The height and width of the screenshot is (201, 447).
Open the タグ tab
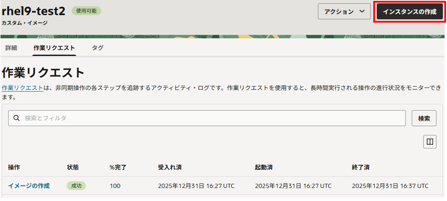point(97,48)
